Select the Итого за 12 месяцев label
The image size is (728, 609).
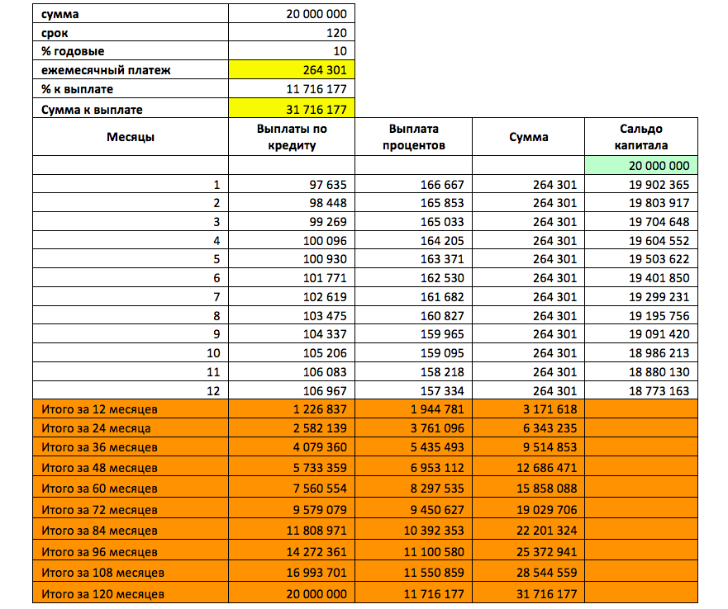tap(131, 409)
